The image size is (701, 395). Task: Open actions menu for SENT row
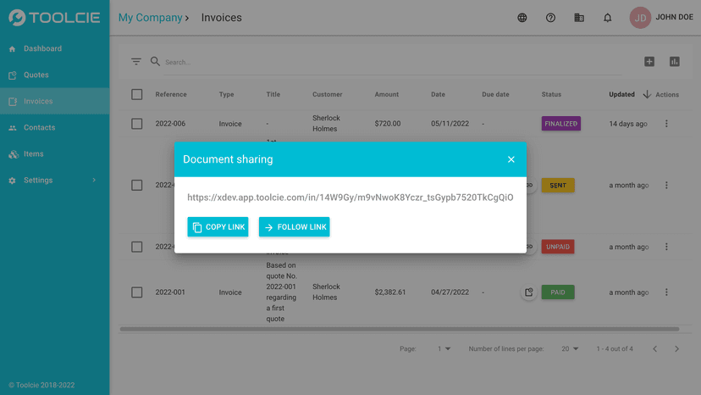[666, 185]
